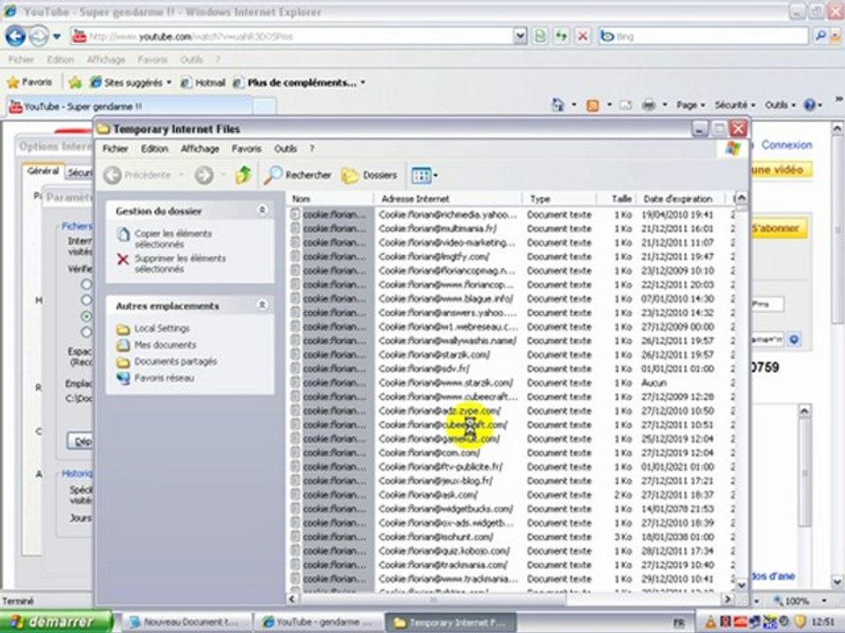
Task: Open Fichier menu in Temporary Internet Files window
Action: (115, 149)
